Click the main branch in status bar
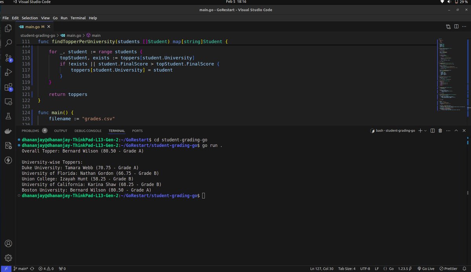Screen dimensions: 471x272 pos(20,269)
